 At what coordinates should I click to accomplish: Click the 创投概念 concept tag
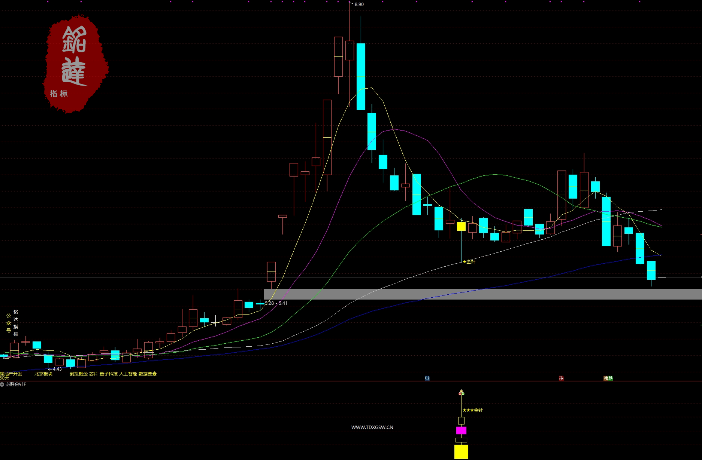pyautogui.click(x=78, y=374)
